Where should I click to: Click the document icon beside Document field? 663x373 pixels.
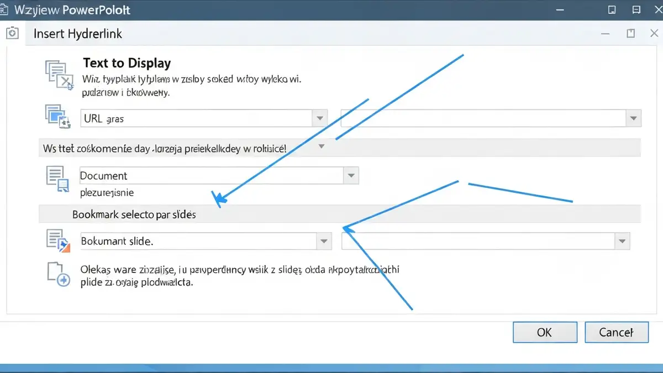click(x=57, y=180)
